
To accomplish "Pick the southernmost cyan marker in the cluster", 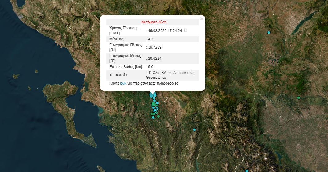I will [153, 117].
